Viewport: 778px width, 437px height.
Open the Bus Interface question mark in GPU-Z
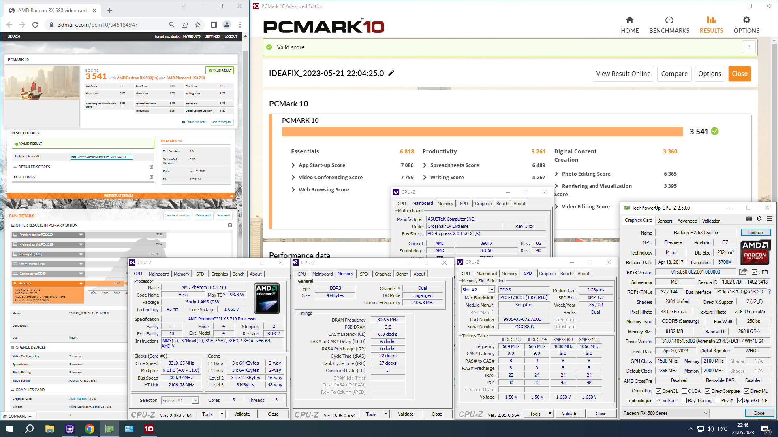769,292
